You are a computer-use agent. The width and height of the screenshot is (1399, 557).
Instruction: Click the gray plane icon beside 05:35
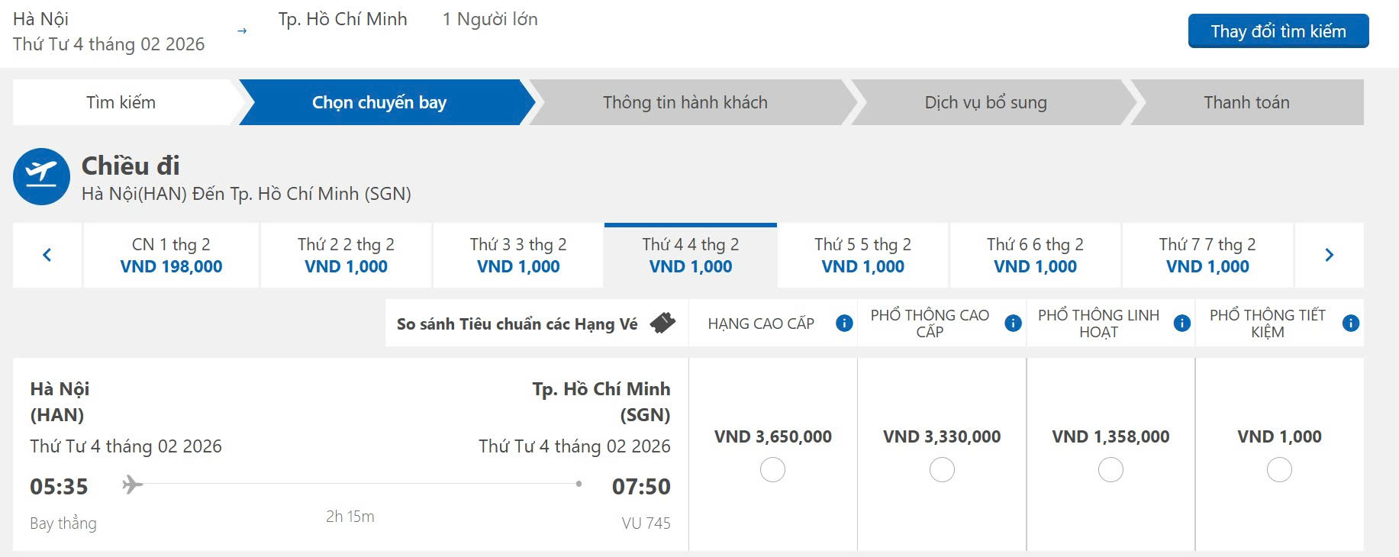coord(132,484)
